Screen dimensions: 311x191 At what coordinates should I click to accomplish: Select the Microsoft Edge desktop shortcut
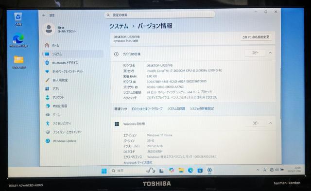[18, 41]
